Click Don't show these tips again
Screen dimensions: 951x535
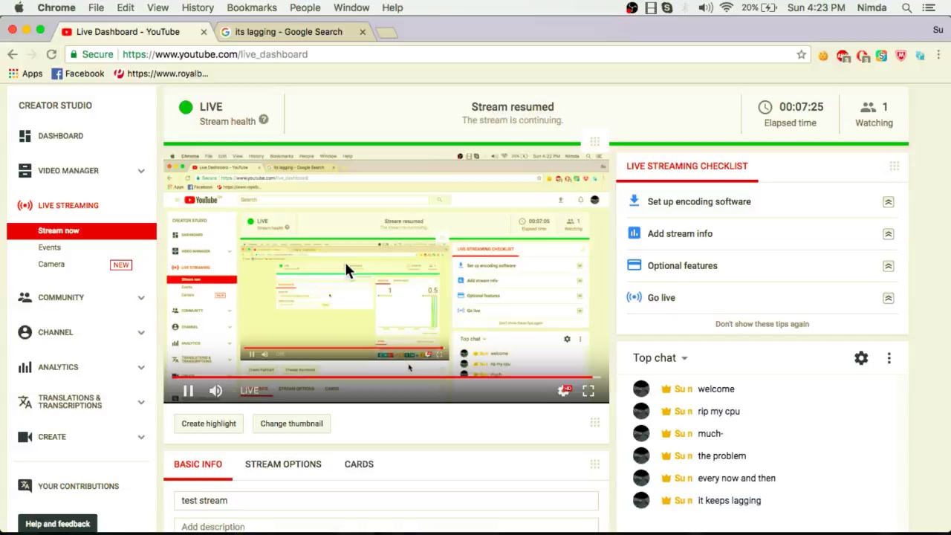coord(762,324)
